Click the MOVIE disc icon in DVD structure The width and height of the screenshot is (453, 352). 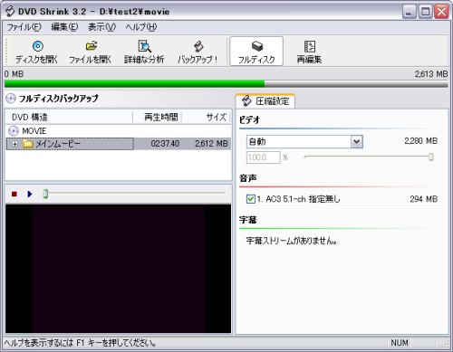[x=14, y=131]
